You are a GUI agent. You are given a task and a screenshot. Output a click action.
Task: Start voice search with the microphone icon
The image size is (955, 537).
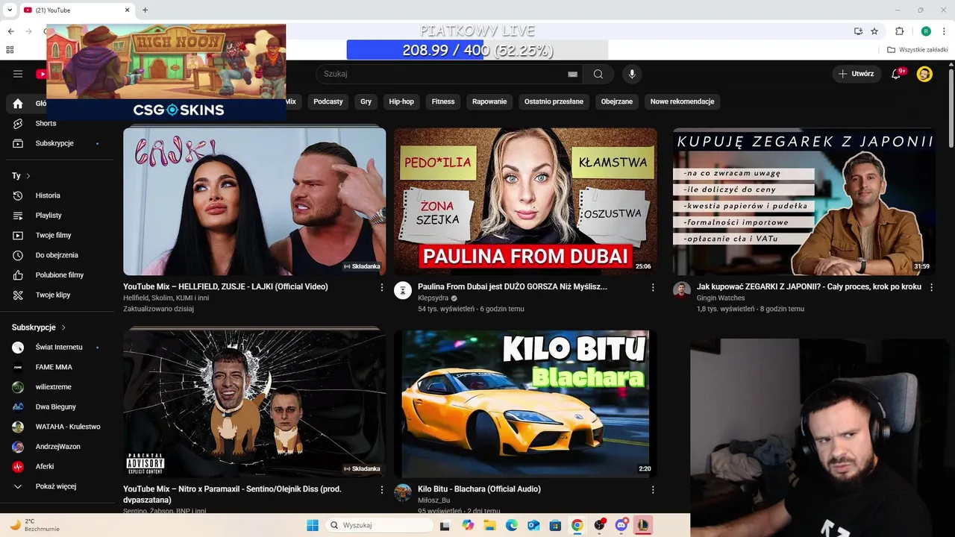click(x=632, y=74)
